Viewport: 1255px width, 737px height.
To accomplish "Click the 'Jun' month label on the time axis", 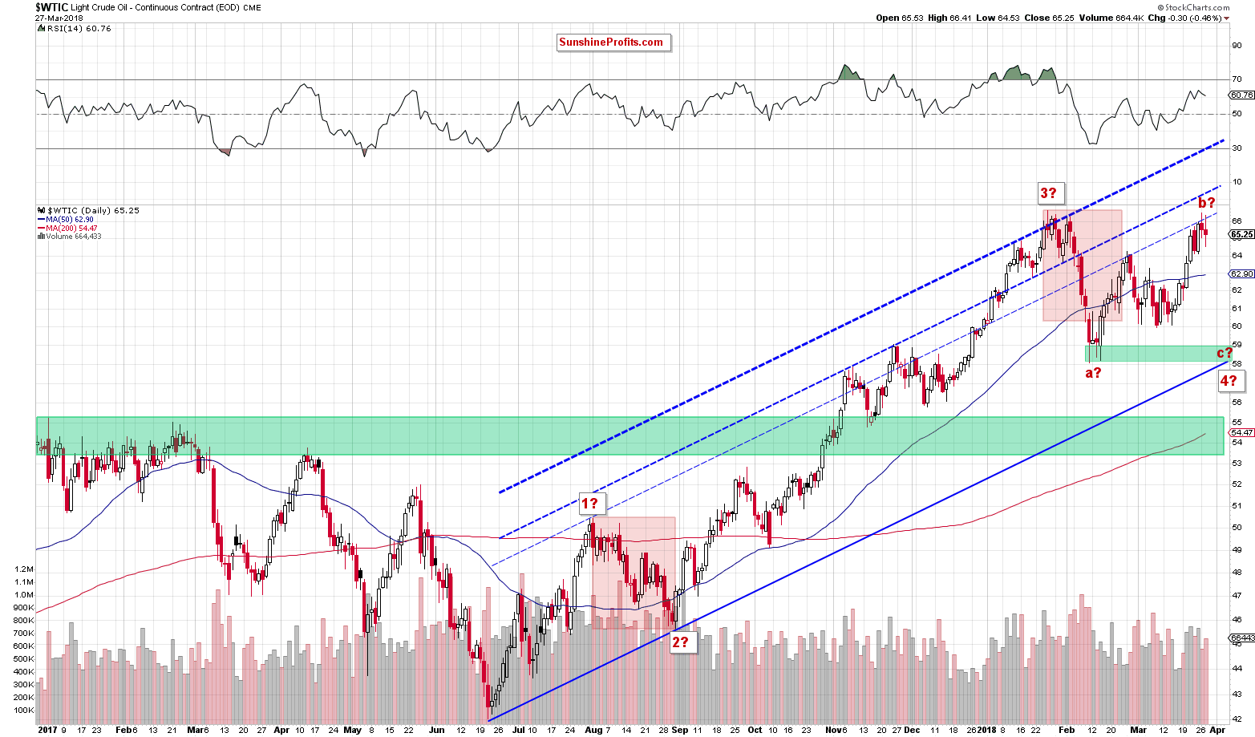I will click(437, 731).
